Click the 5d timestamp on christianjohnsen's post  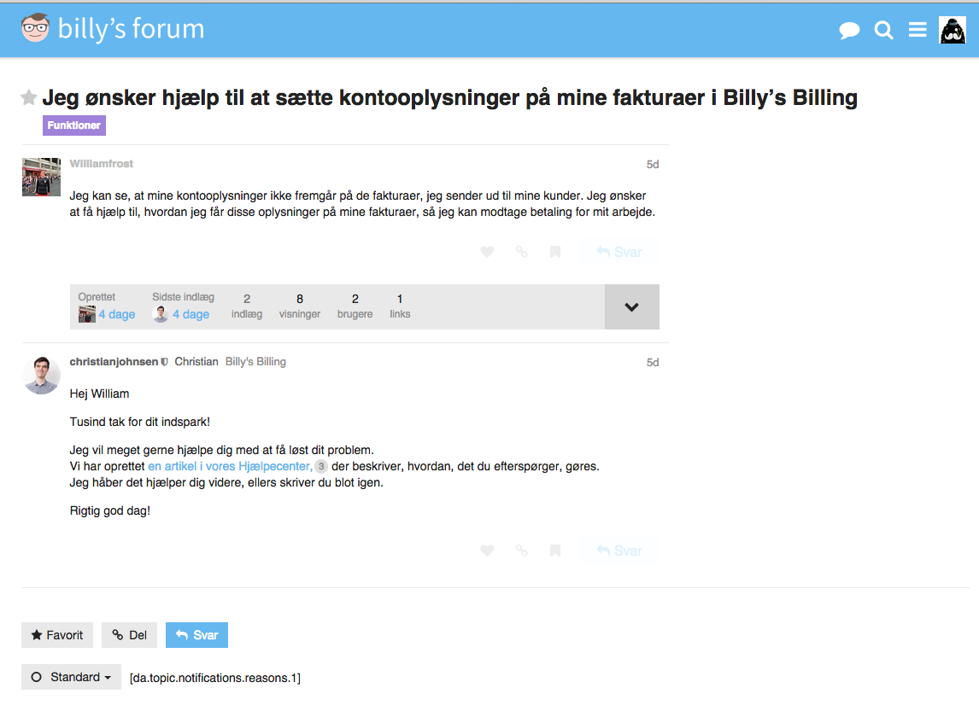tap(653, 363)
